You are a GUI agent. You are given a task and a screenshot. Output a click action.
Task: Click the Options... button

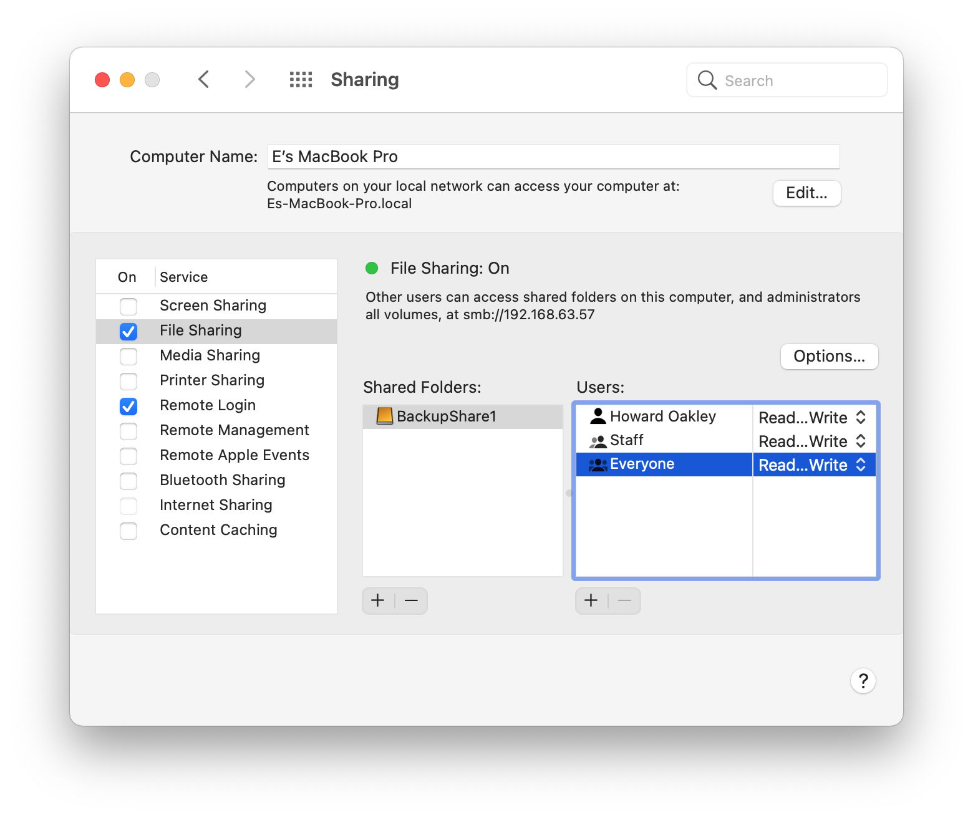coord(829,356)
